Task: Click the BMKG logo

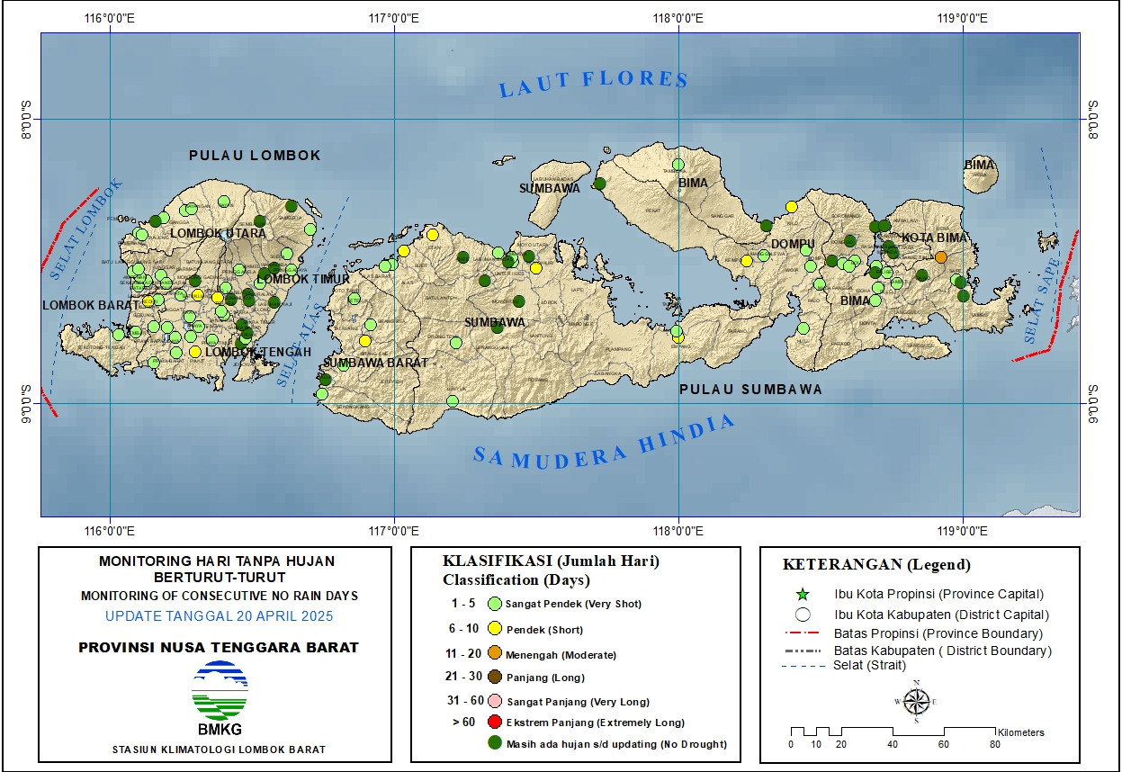Action: pyautogui.click(x=220, y=697)
